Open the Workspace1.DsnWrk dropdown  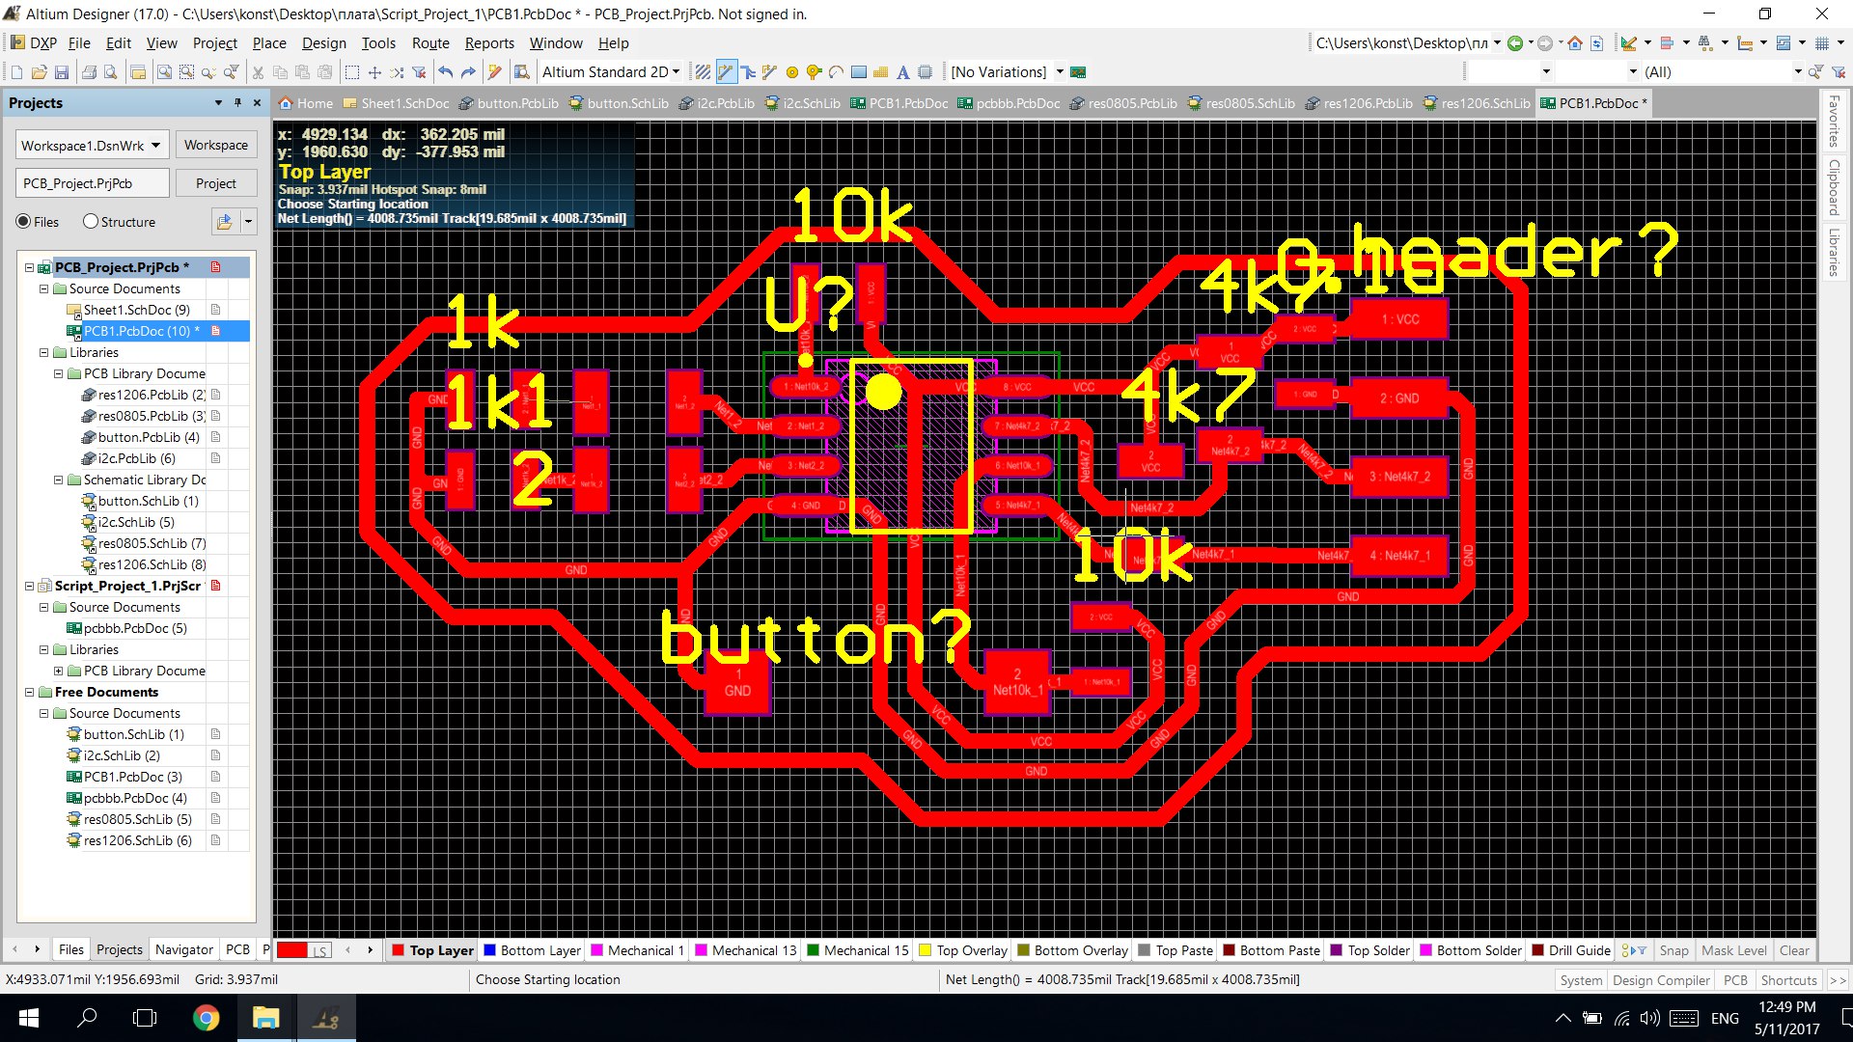[x=156, y=146]
